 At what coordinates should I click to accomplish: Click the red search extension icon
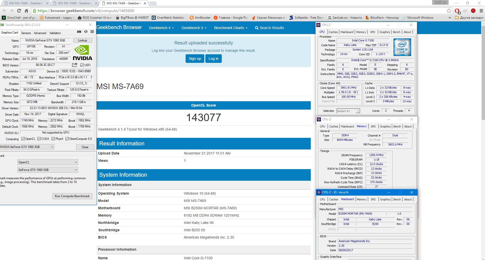point(473,11)
